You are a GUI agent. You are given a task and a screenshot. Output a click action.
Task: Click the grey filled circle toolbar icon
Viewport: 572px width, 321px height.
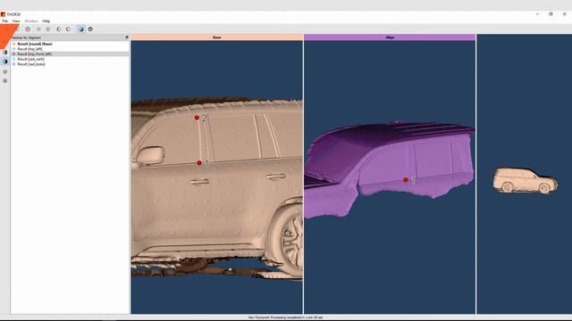coord(28,29)
